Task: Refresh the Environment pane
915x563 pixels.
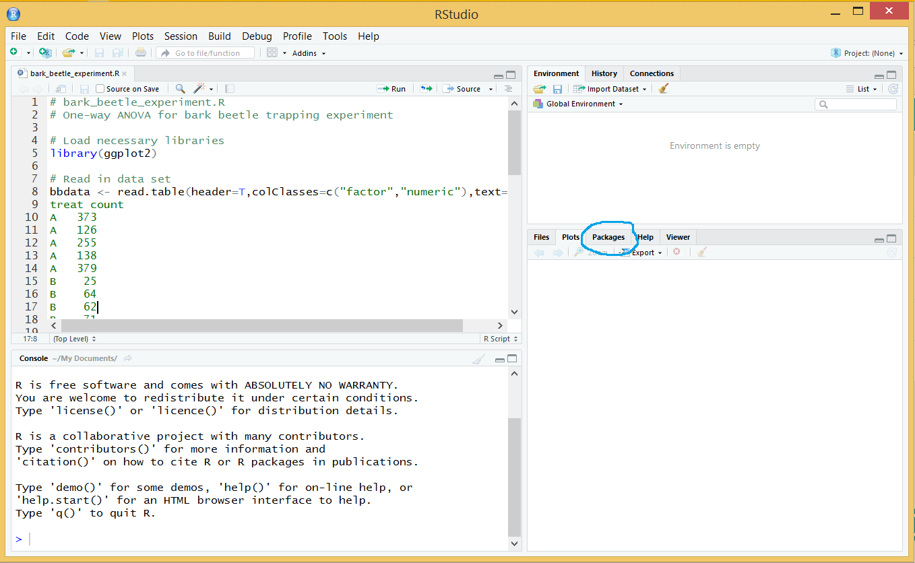Action: 893,89
